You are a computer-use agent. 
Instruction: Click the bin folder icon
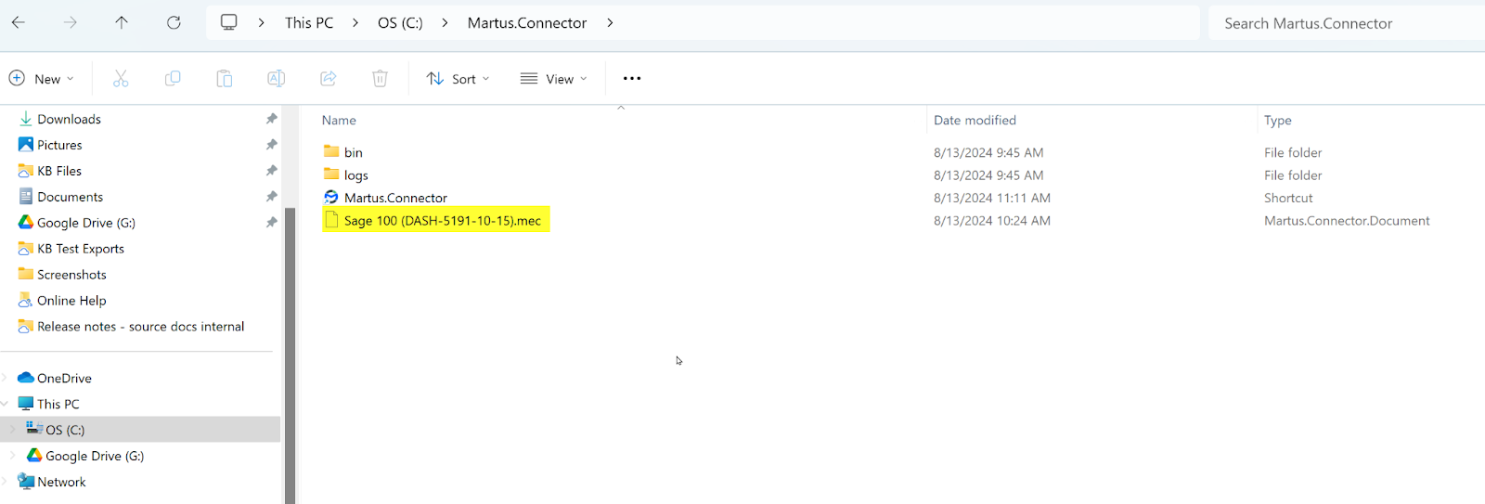coord(331,151)
